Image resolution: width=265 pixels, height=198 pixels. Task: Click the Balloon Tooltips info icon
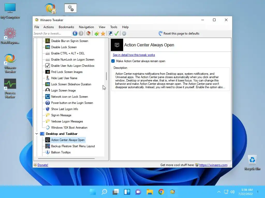48,152
